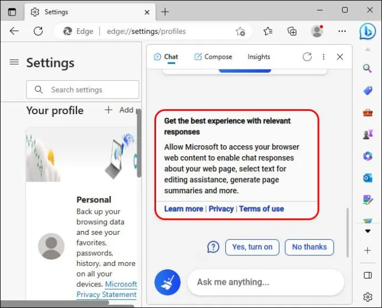Click the help question bubble icon
The image size is (382, 308).
213,247
